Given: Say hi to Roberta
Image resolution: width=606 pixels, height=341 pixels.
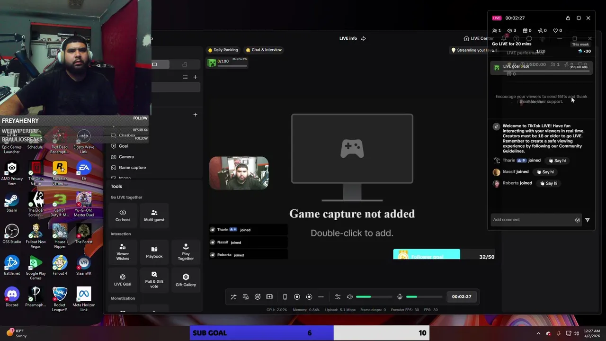Looking at the screenshot, I should (548, 183).
